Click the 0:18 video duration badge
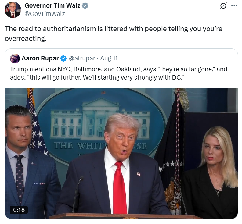The height and width of the screenshot is (224, 242). coord(19,210)
